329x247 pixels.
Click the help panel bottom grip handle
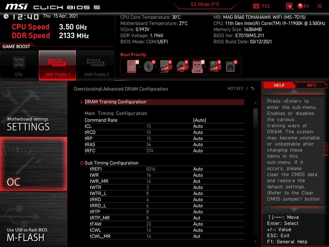(x=294, y=209)
